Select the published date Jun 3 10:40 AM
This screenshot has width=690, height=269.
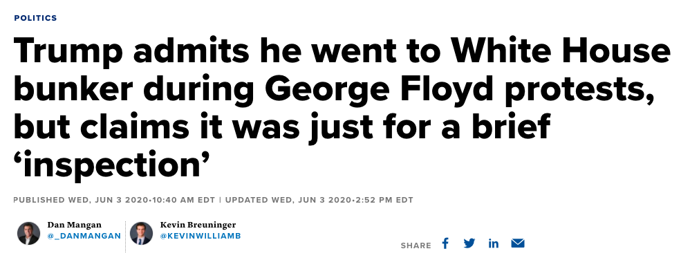click(114, 200)
